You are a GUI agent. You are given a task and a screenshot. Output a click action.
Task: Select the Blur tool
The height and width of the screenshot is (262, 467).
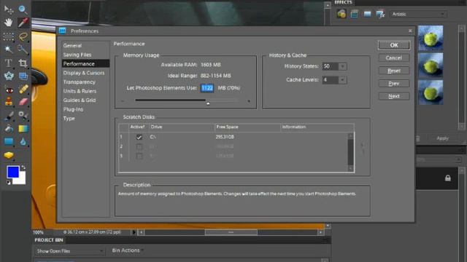click(23, 141)
